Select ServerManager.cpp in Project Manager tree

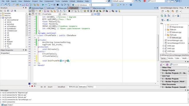pyautogui.click(x=175, y=40)
